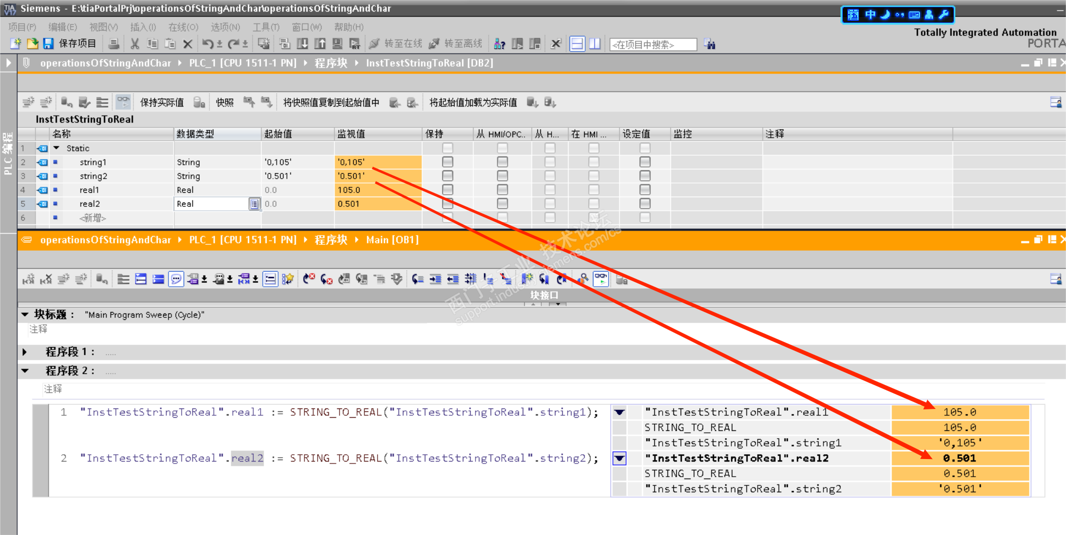Click the Print icon in toolbar

pyautogui.click(x=114, y=44)
